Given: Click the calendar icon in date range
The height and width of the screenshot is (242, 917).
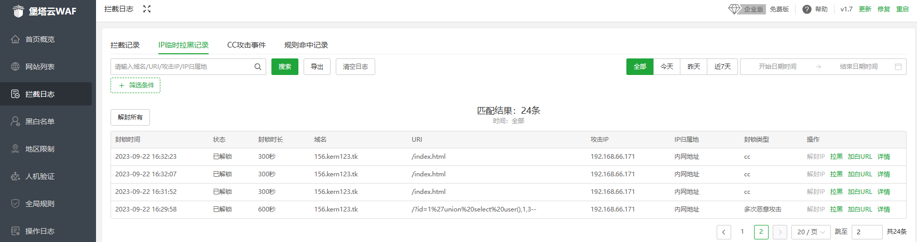Looking at the screenshot, I should [x=898, y=67].
